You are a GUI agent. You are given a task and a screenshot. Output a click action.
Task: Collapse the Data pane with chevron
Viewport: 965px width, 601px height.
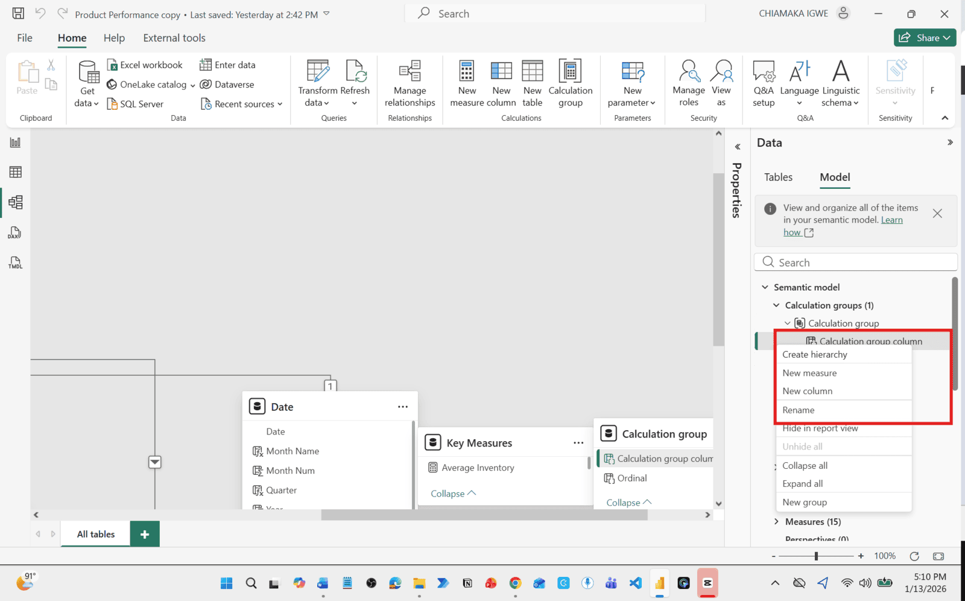(x=950, y=143)
